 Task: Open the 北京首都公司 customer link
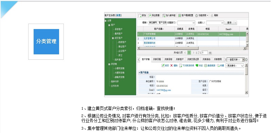[149, 38]
